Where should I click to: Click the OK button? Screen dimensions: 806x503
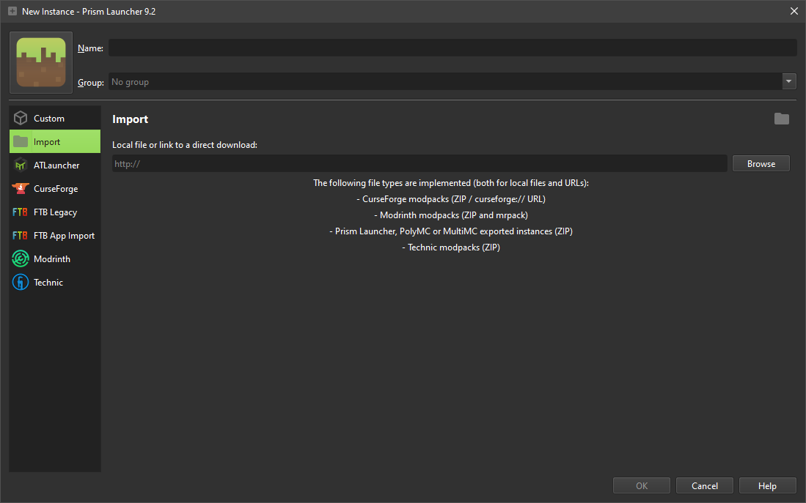(642, 485)
